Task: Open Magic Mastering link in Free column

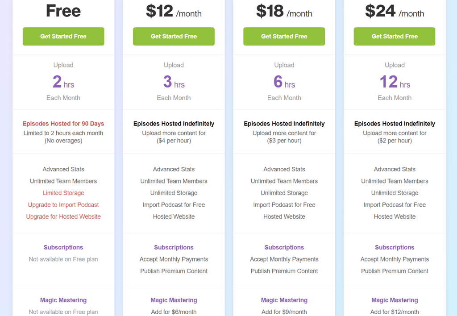Action: point(63,300)
